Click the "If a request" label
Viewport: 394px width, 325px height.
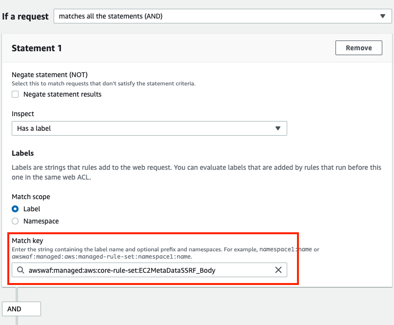click(x=25, y=17)
